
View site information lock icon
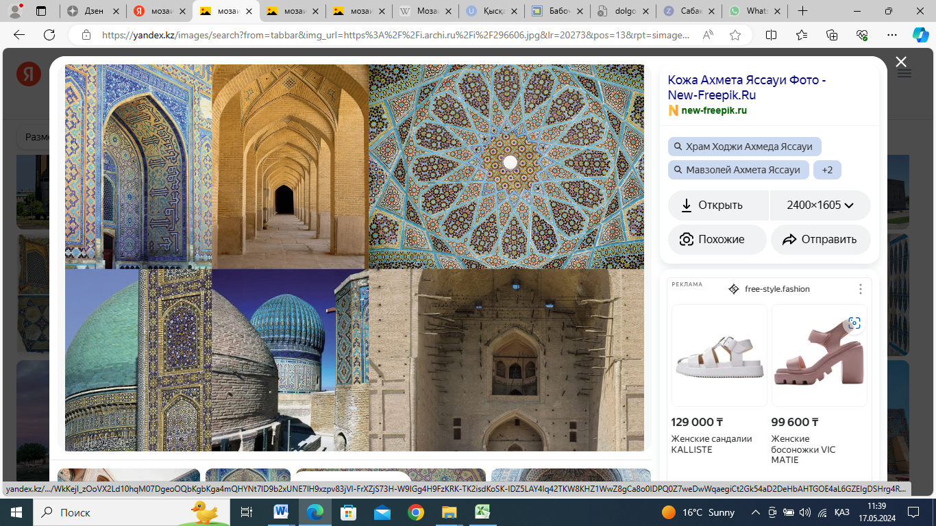tap(86, 35)
